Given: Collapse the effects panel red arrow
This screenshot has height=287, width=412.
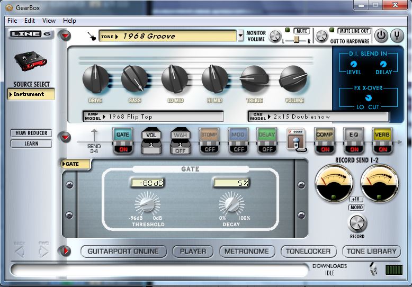Looking at the screenshot, I should point(66,137).
